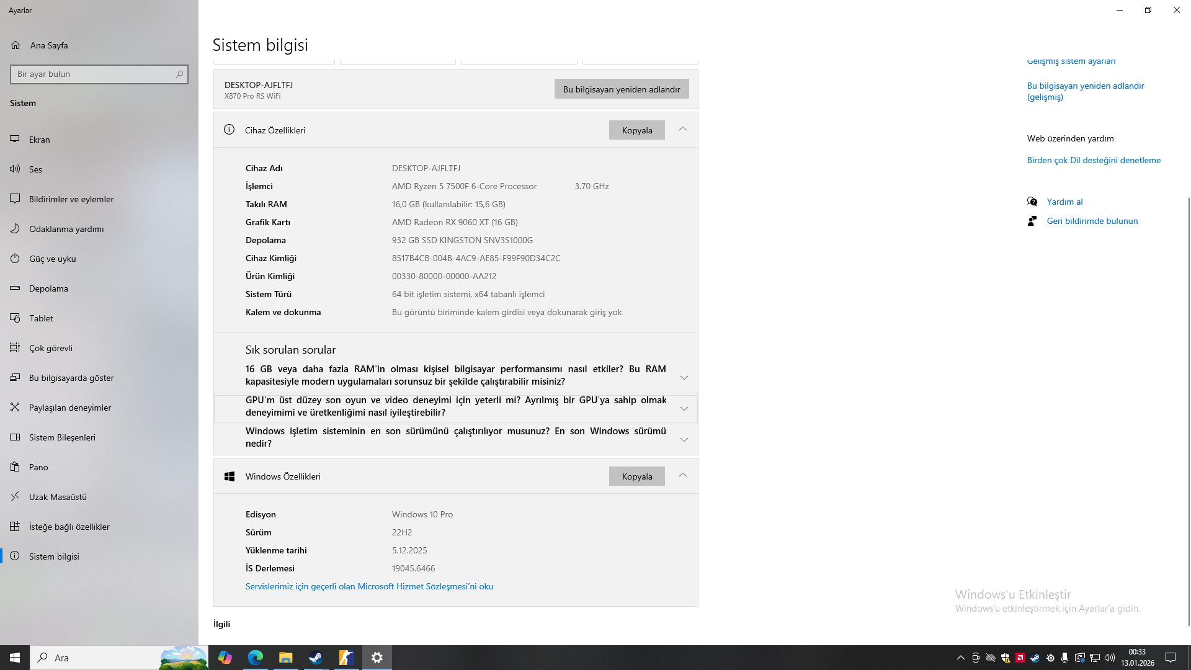The width and height of the screenshot is (1191, 670).
Task: Open Uzak Masaüstü settings
Action: pos(99,497)
